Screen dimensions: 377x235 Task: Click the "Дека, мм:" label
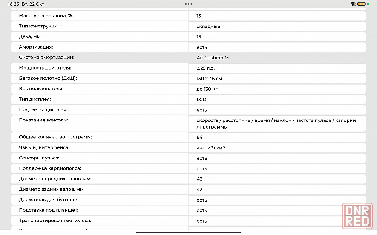pyautogui.click(x=30, y=36)
